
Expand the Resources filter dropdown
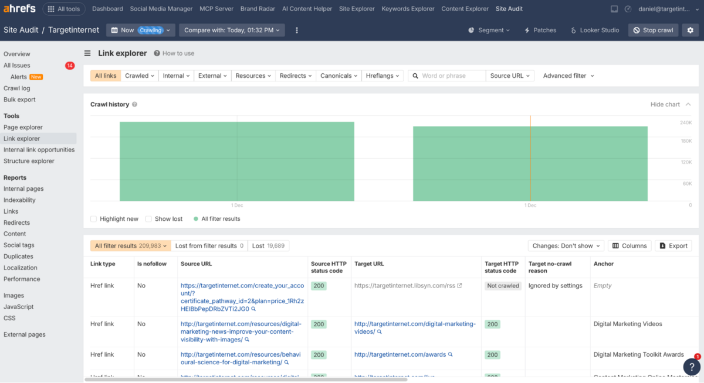point(253,76)
